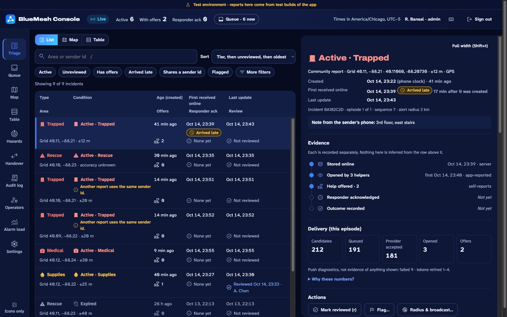Select the Active · Rescue incident row
This screenshot has width=507, height=317.
163,161
